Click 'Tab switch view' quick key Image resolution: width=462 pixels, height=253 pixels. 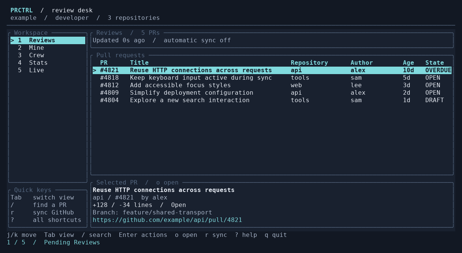pos(42,198)
